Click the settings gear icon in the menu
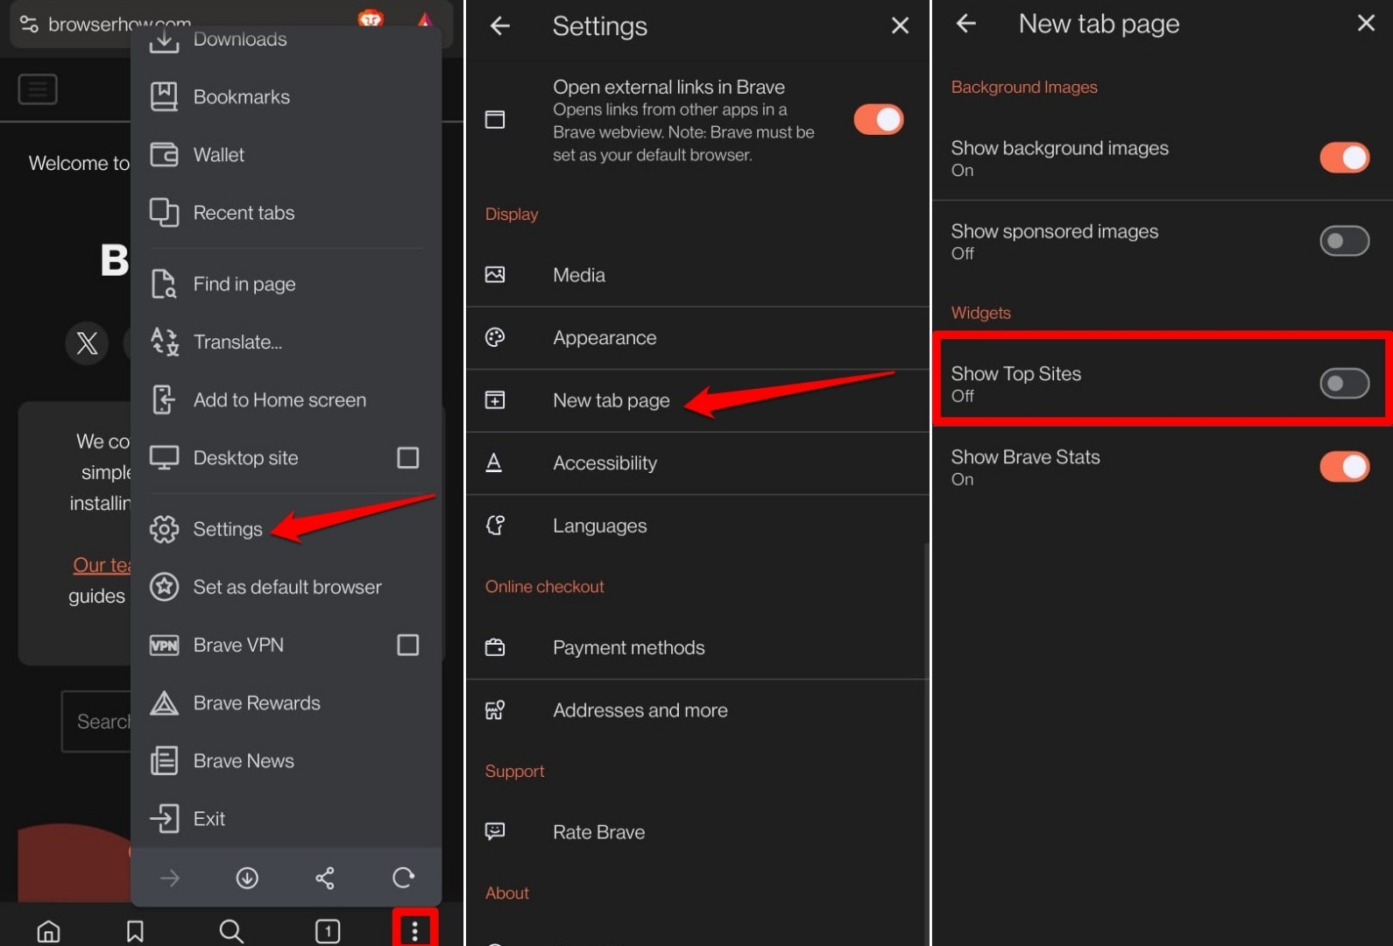Image resolution: width=1393 pixels, height=946 pixels. point(164,529)
